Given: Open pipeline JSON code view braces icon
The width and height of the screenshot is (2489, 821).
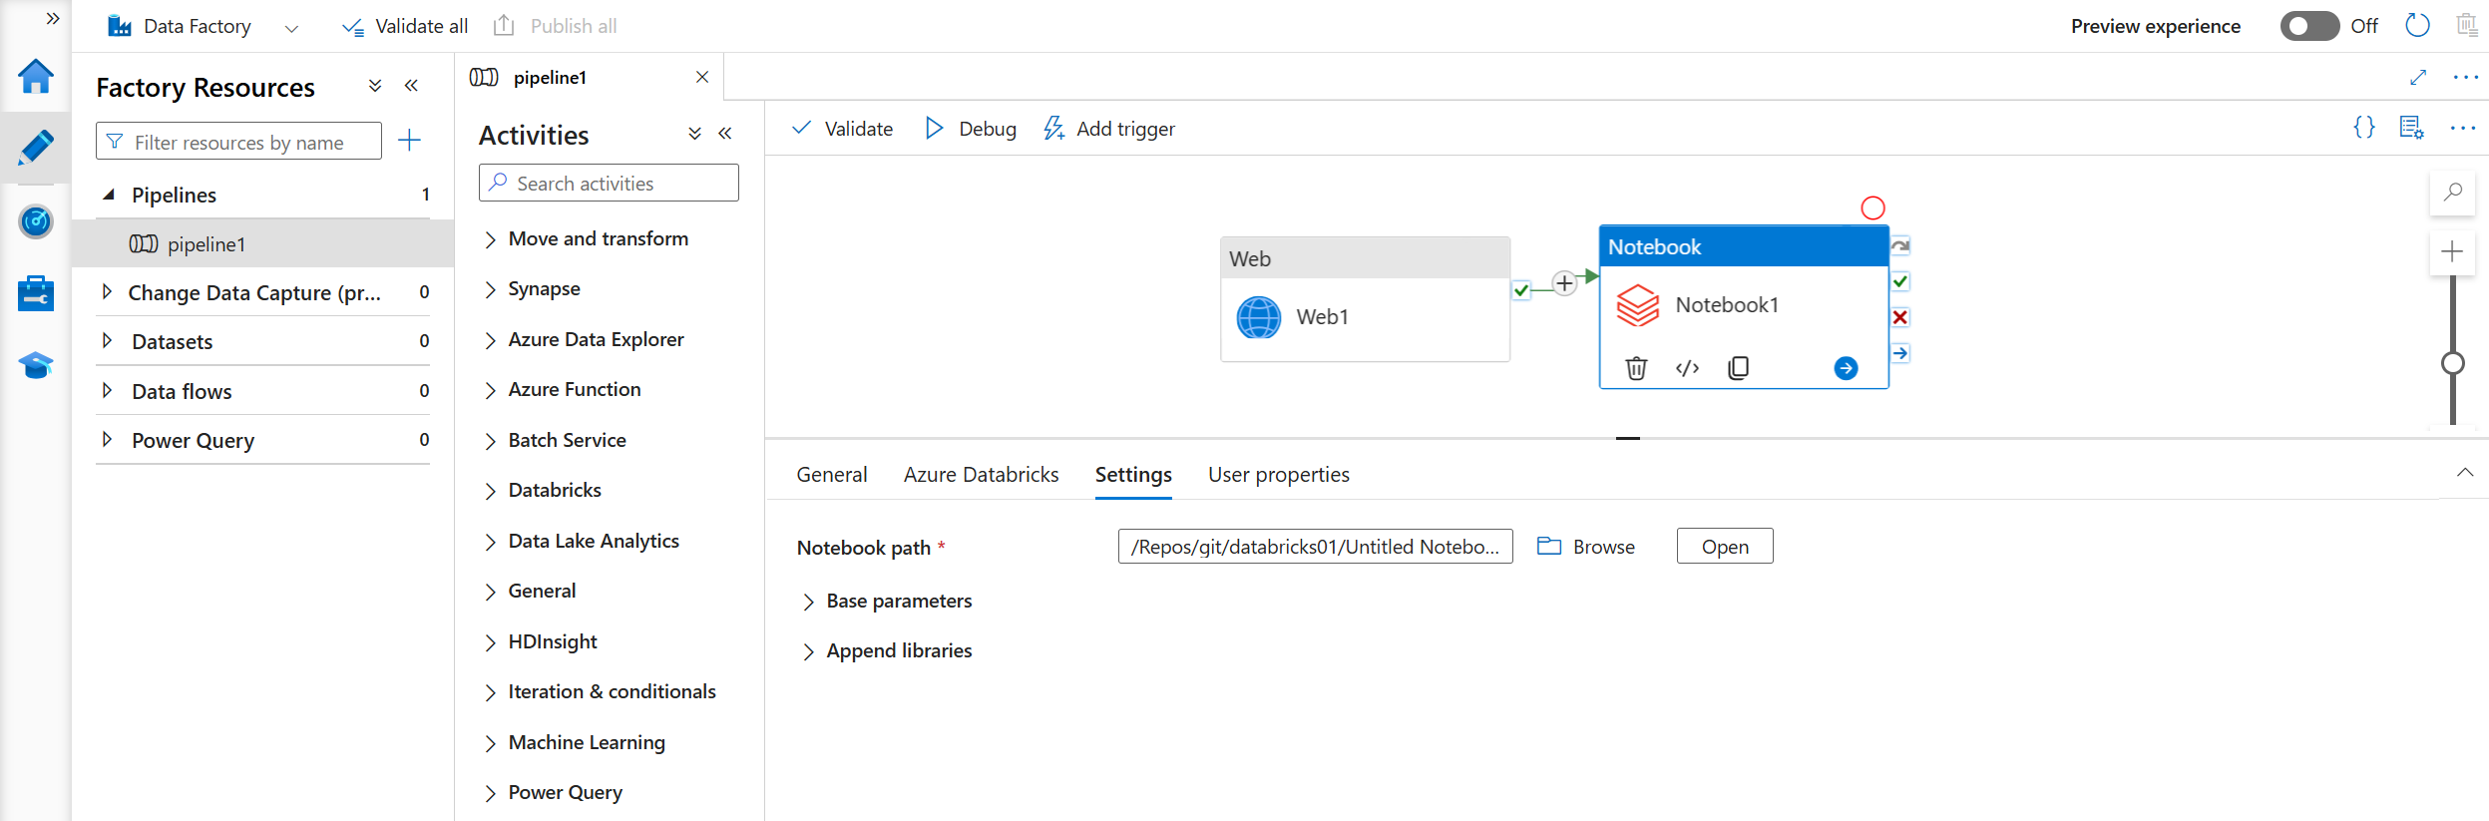Looking at the screenshot, I should click(x=2364, y=128).
